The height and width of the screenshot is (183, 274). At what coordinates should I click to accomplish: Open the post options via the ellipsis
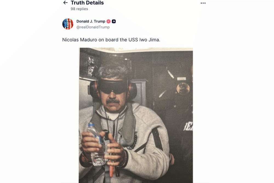tap(203, 3)
